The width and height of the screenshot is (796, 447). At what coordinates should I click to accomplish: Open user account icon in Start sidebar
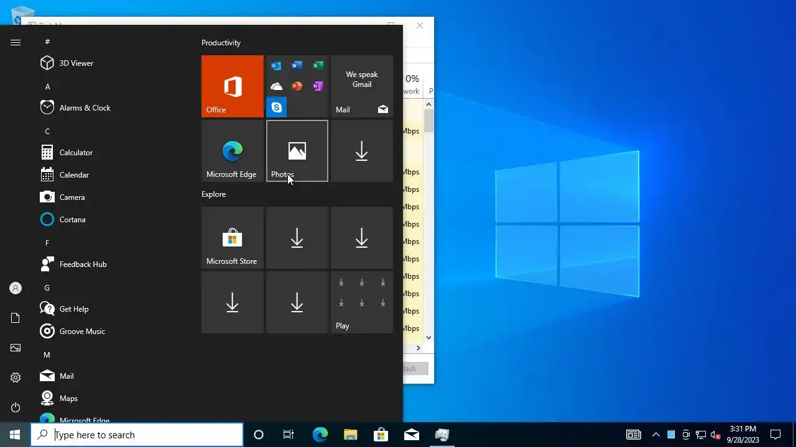pyautogui.click(x=16, y=288)
